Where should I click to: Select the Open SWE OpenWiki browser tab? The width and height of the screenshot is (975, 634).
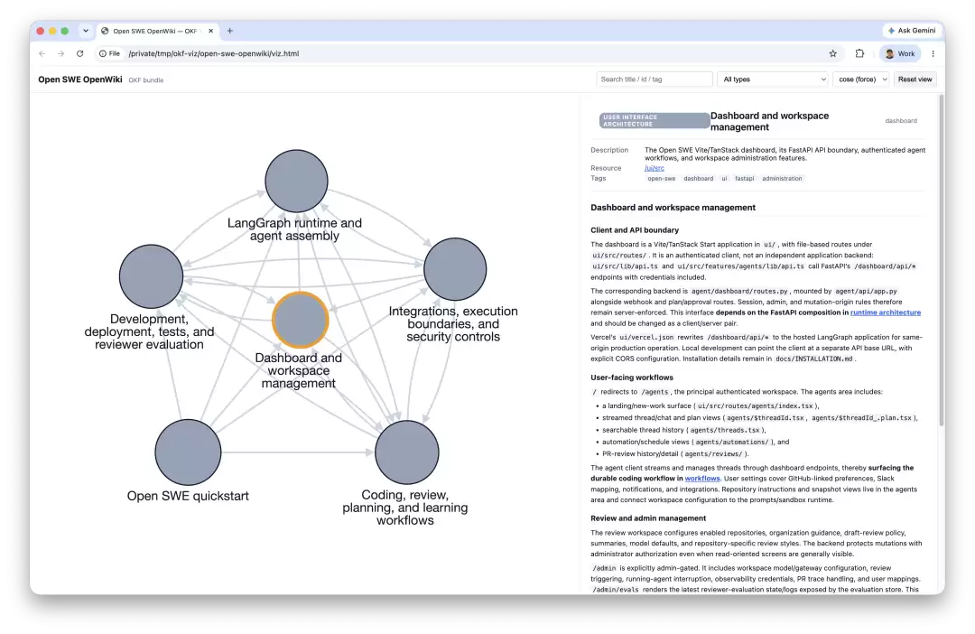154,31
